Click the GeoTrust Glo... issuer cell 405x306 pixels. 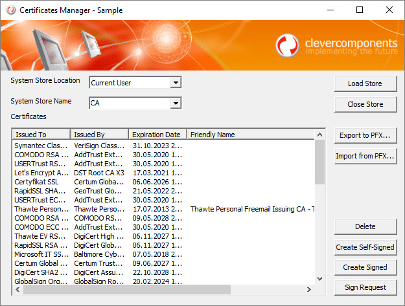coord(98,191)
